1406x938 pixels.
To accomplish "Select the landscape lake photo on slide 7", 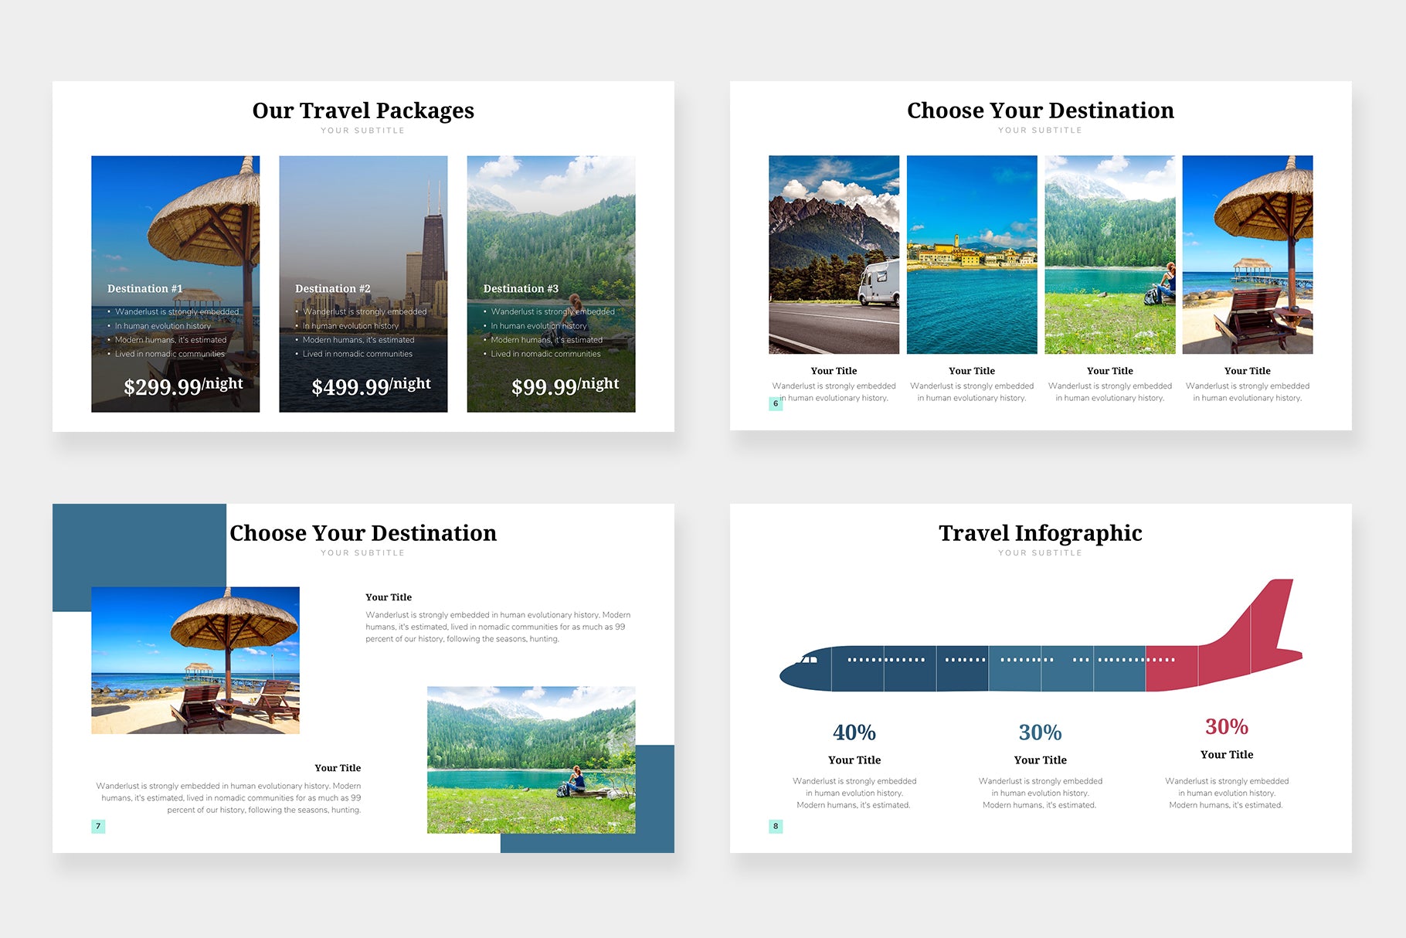I will [531, 760].
